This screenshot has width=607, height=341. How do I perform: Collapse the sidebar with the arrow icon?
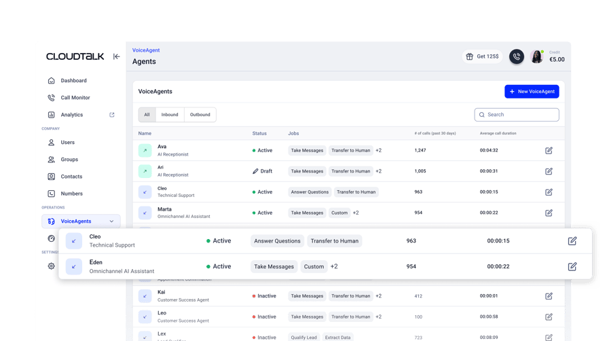point(116,56)
